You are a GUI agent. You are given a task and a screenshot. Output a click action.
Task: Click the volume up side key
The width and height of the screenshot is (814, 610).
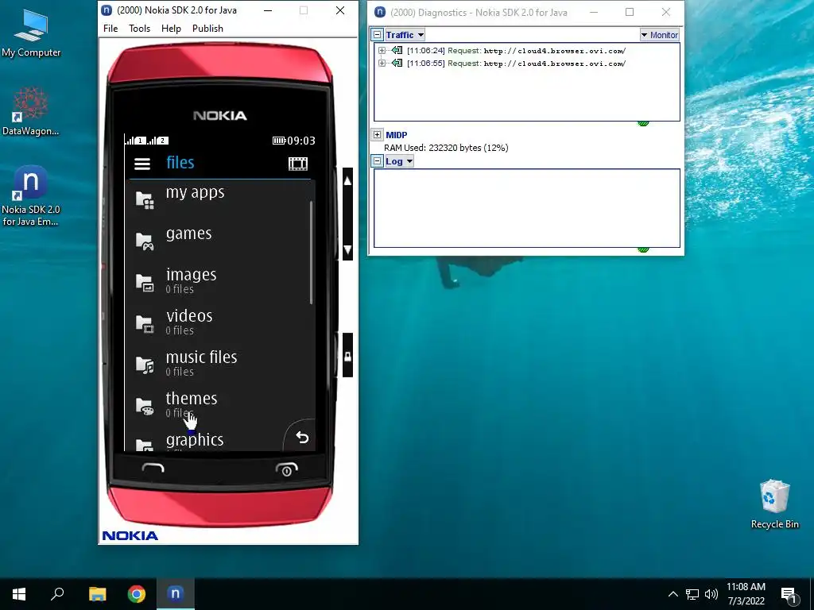tap(348, 180)
